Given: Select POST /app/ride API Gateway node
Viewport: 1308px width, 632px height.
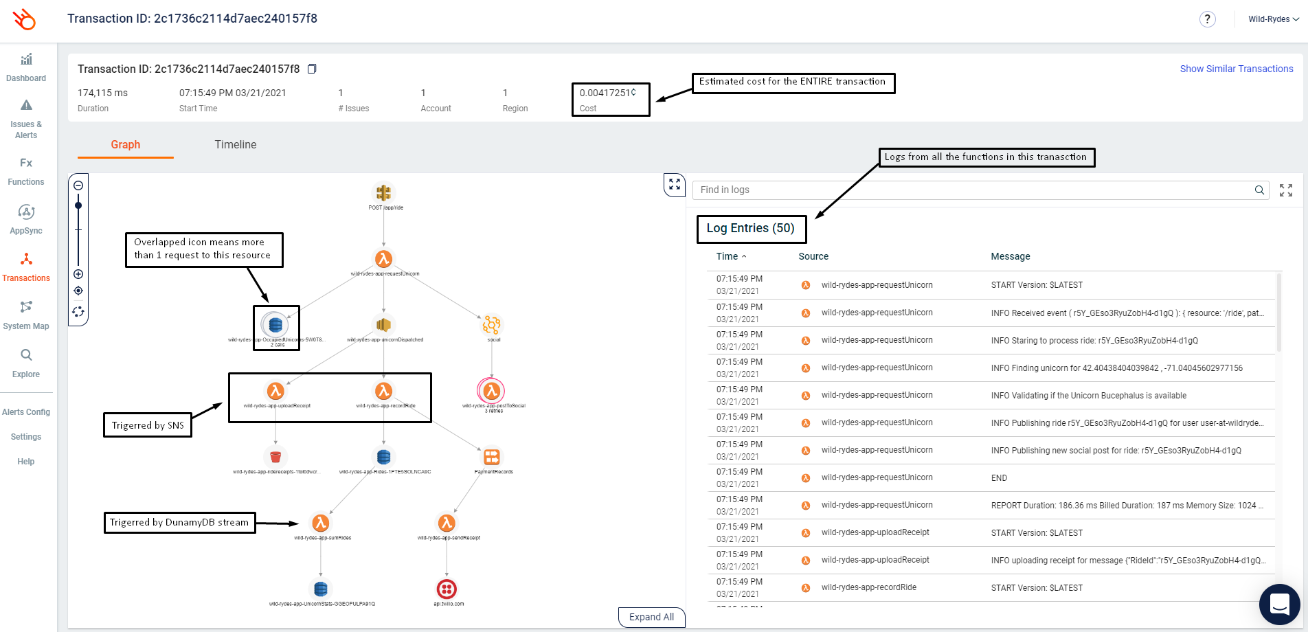Looking at the screenshot, I should pos(384,192).
